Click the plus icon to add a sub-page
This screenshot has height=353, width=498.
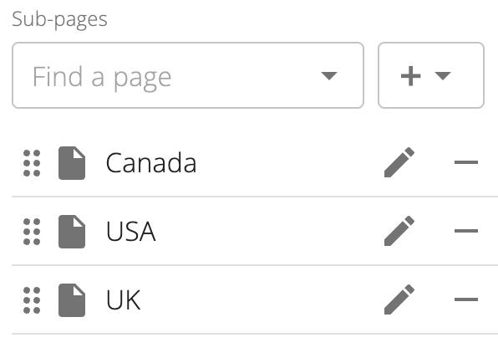(x=410, y=75)
